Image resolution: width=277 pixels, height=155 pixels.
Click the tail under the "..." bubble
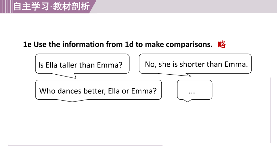(x=187, y=101)
